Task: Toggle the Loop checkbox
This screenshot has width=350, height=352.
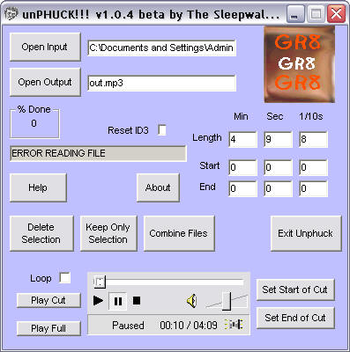Action: 65,278
